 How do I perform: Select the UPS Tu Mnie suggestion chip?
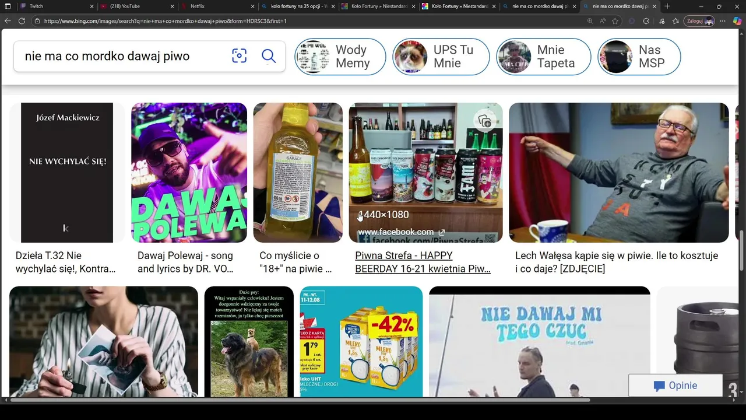pyautogui.click(x=441, y=57)
